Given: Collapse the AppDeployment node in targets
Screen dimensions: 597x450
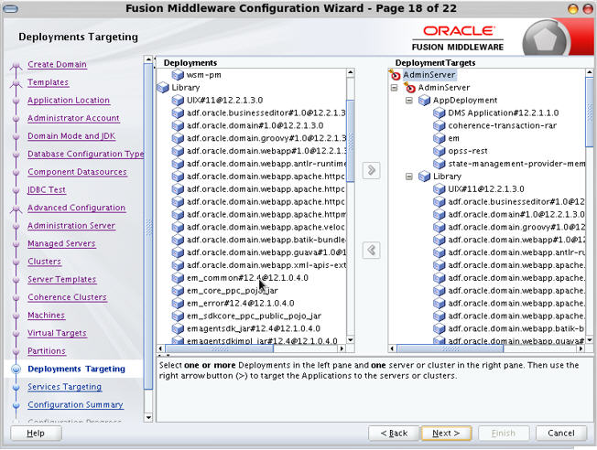Looking at the screenshot, I should tap(409, 101).
